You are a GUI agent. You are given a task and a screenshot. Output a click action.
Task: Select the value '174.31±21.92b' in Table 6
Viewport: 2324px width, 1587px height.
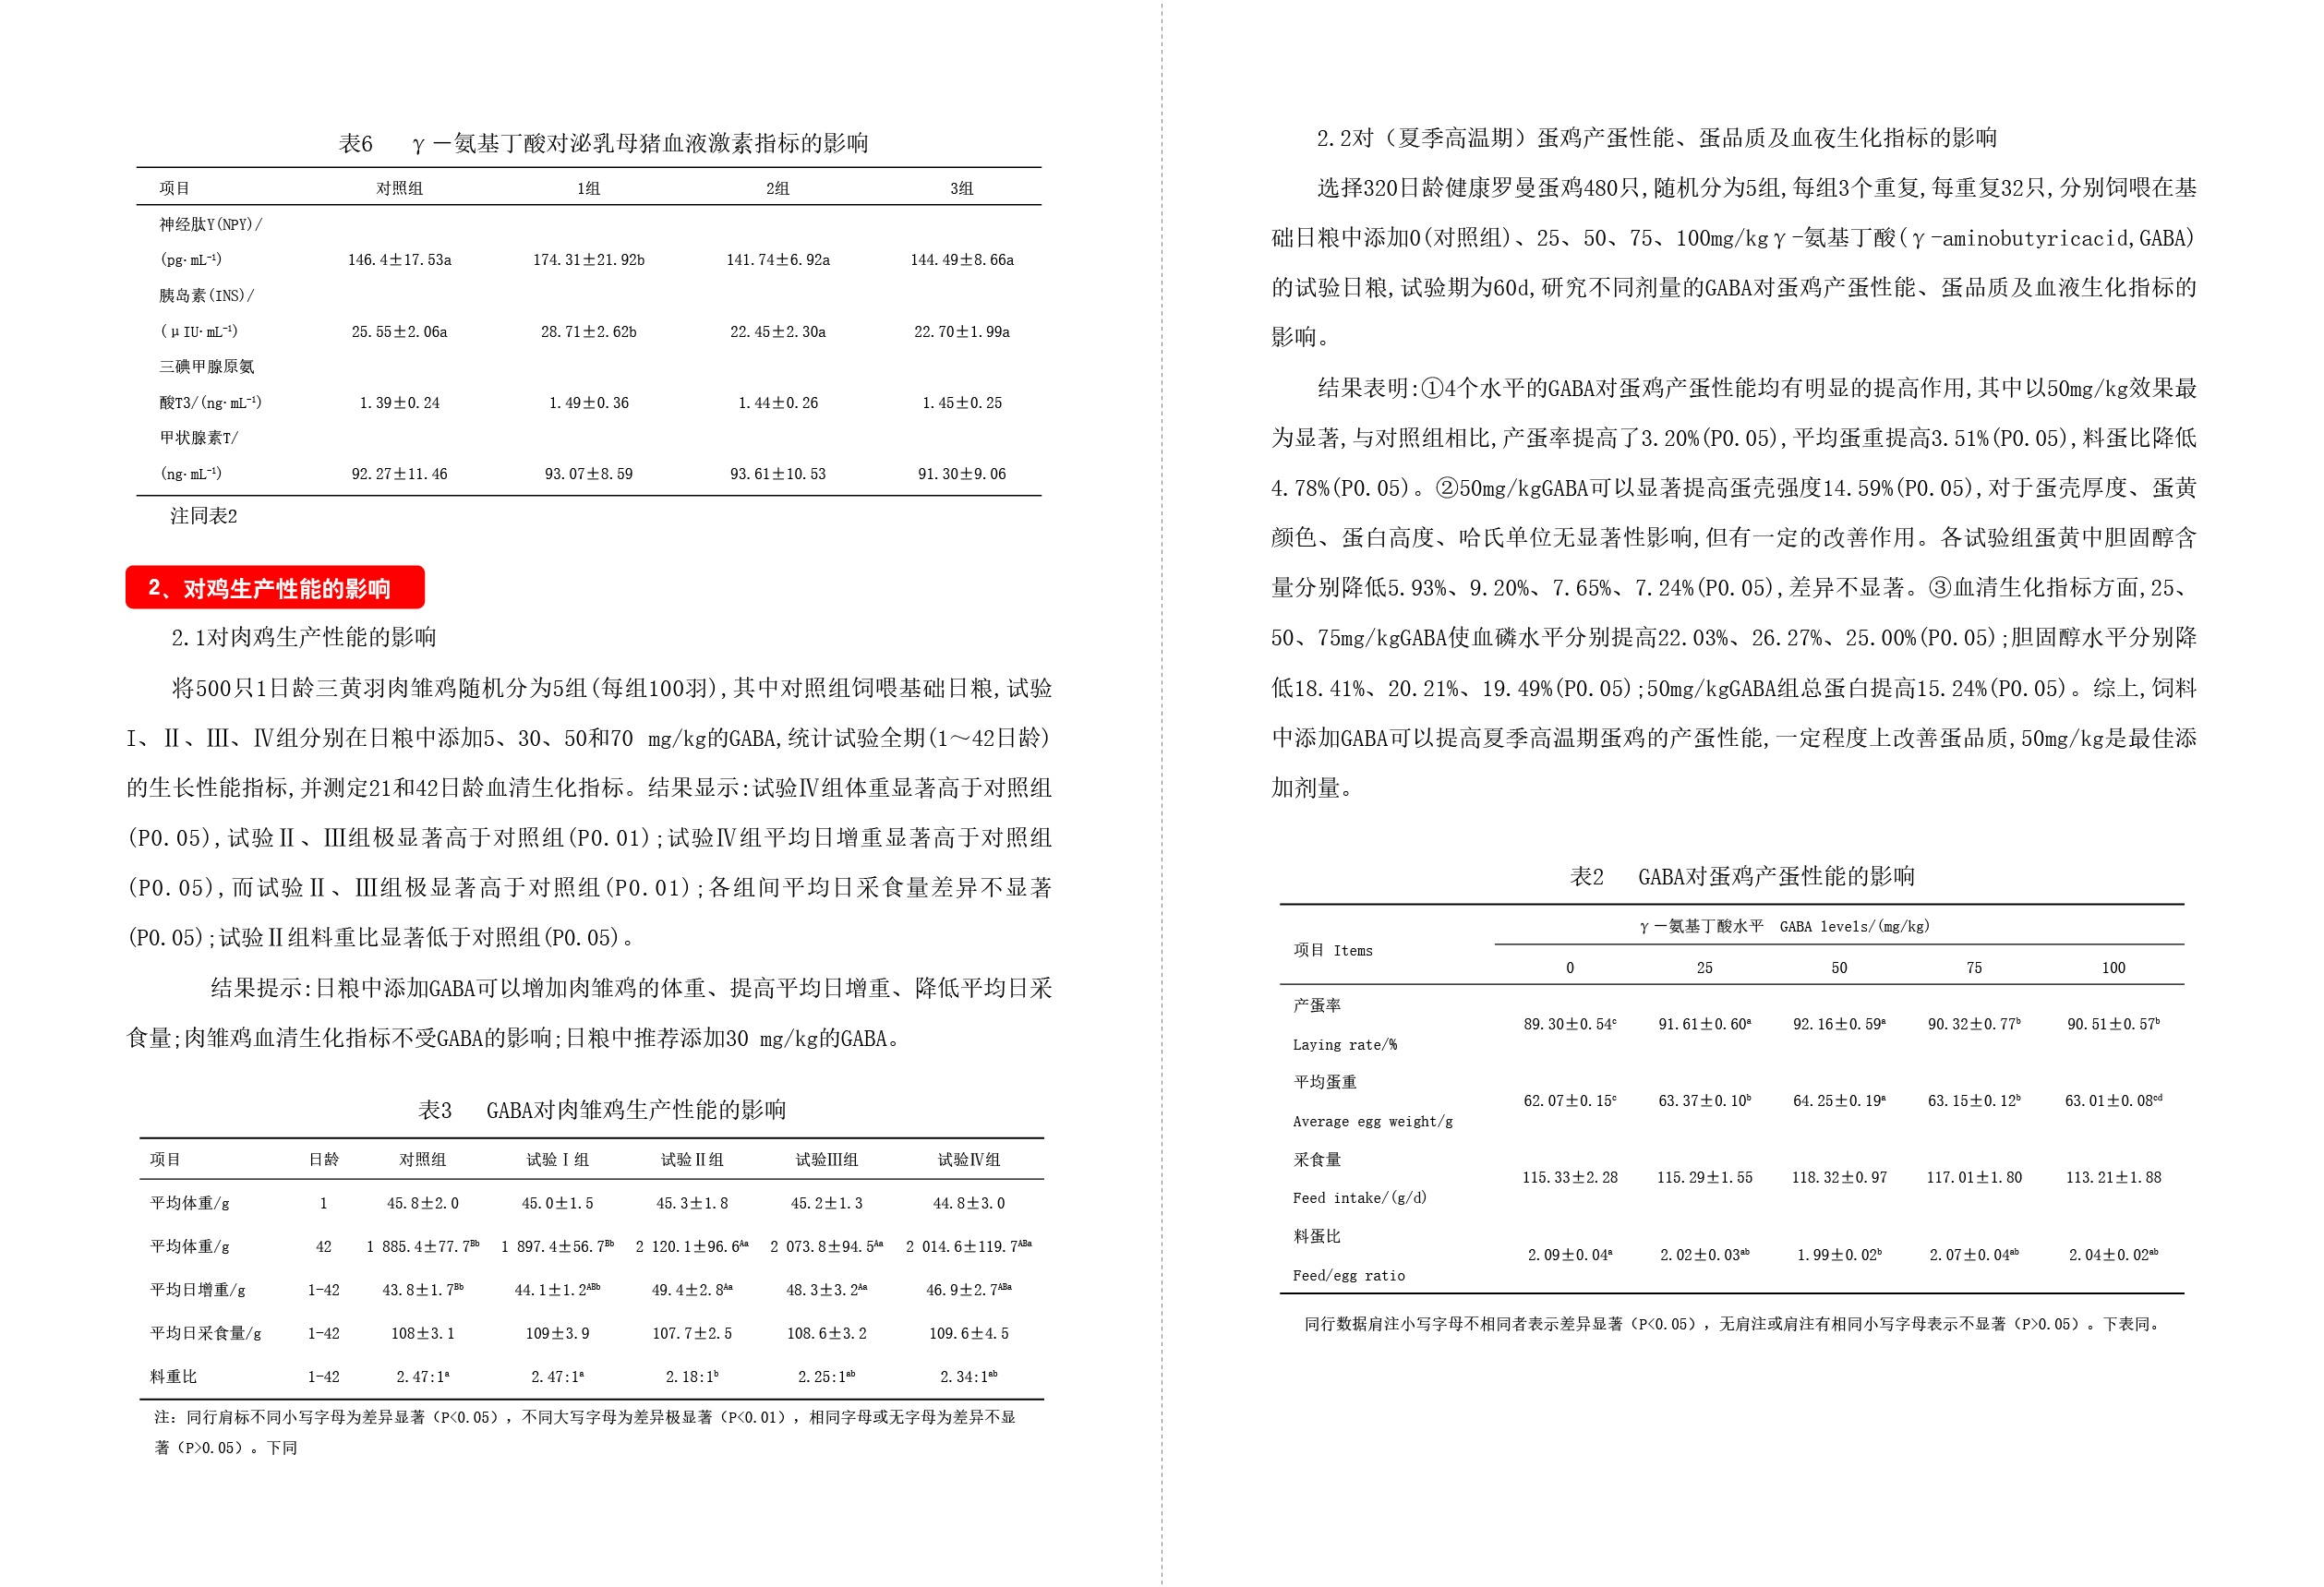point(588,260)
